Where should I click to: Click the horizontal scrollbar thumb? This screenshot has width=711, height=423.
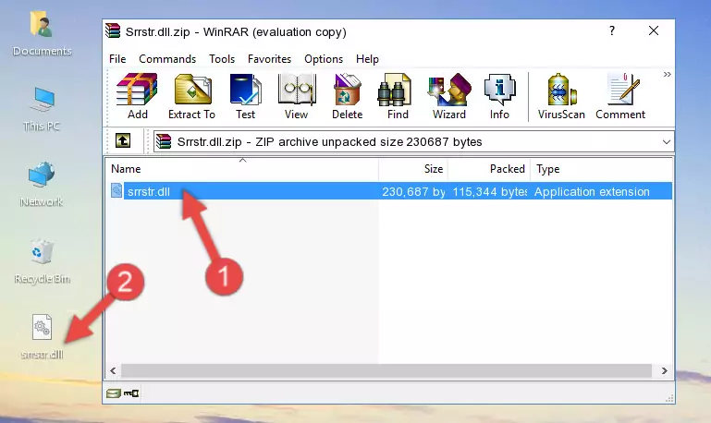(x=386, y=371)
